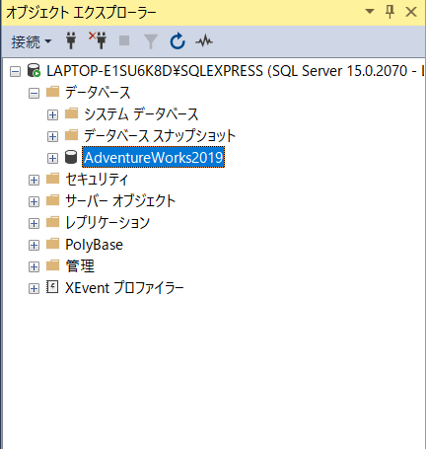Click the システム データベース folder icon
The image size is (426, 449).
tap(71, 113)
